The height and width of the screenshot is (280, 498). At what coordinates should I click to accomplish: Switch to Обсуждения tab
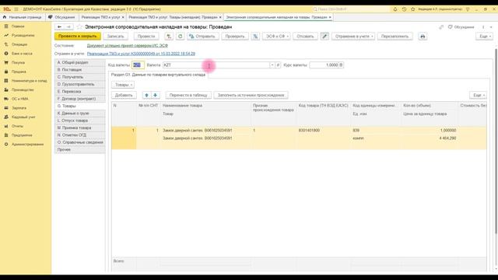pyautogui.click(x=62, y=17)
